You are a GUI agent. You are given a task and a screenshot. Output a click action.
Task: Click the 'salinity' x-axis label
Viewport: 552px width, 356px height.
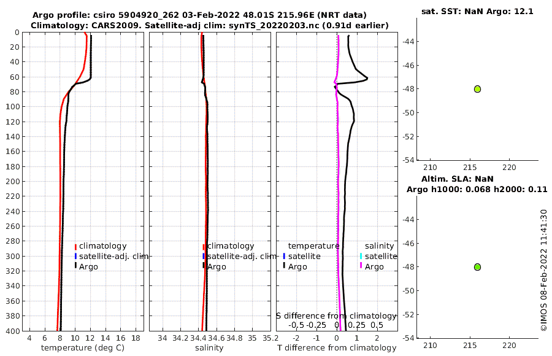point(209,348)
